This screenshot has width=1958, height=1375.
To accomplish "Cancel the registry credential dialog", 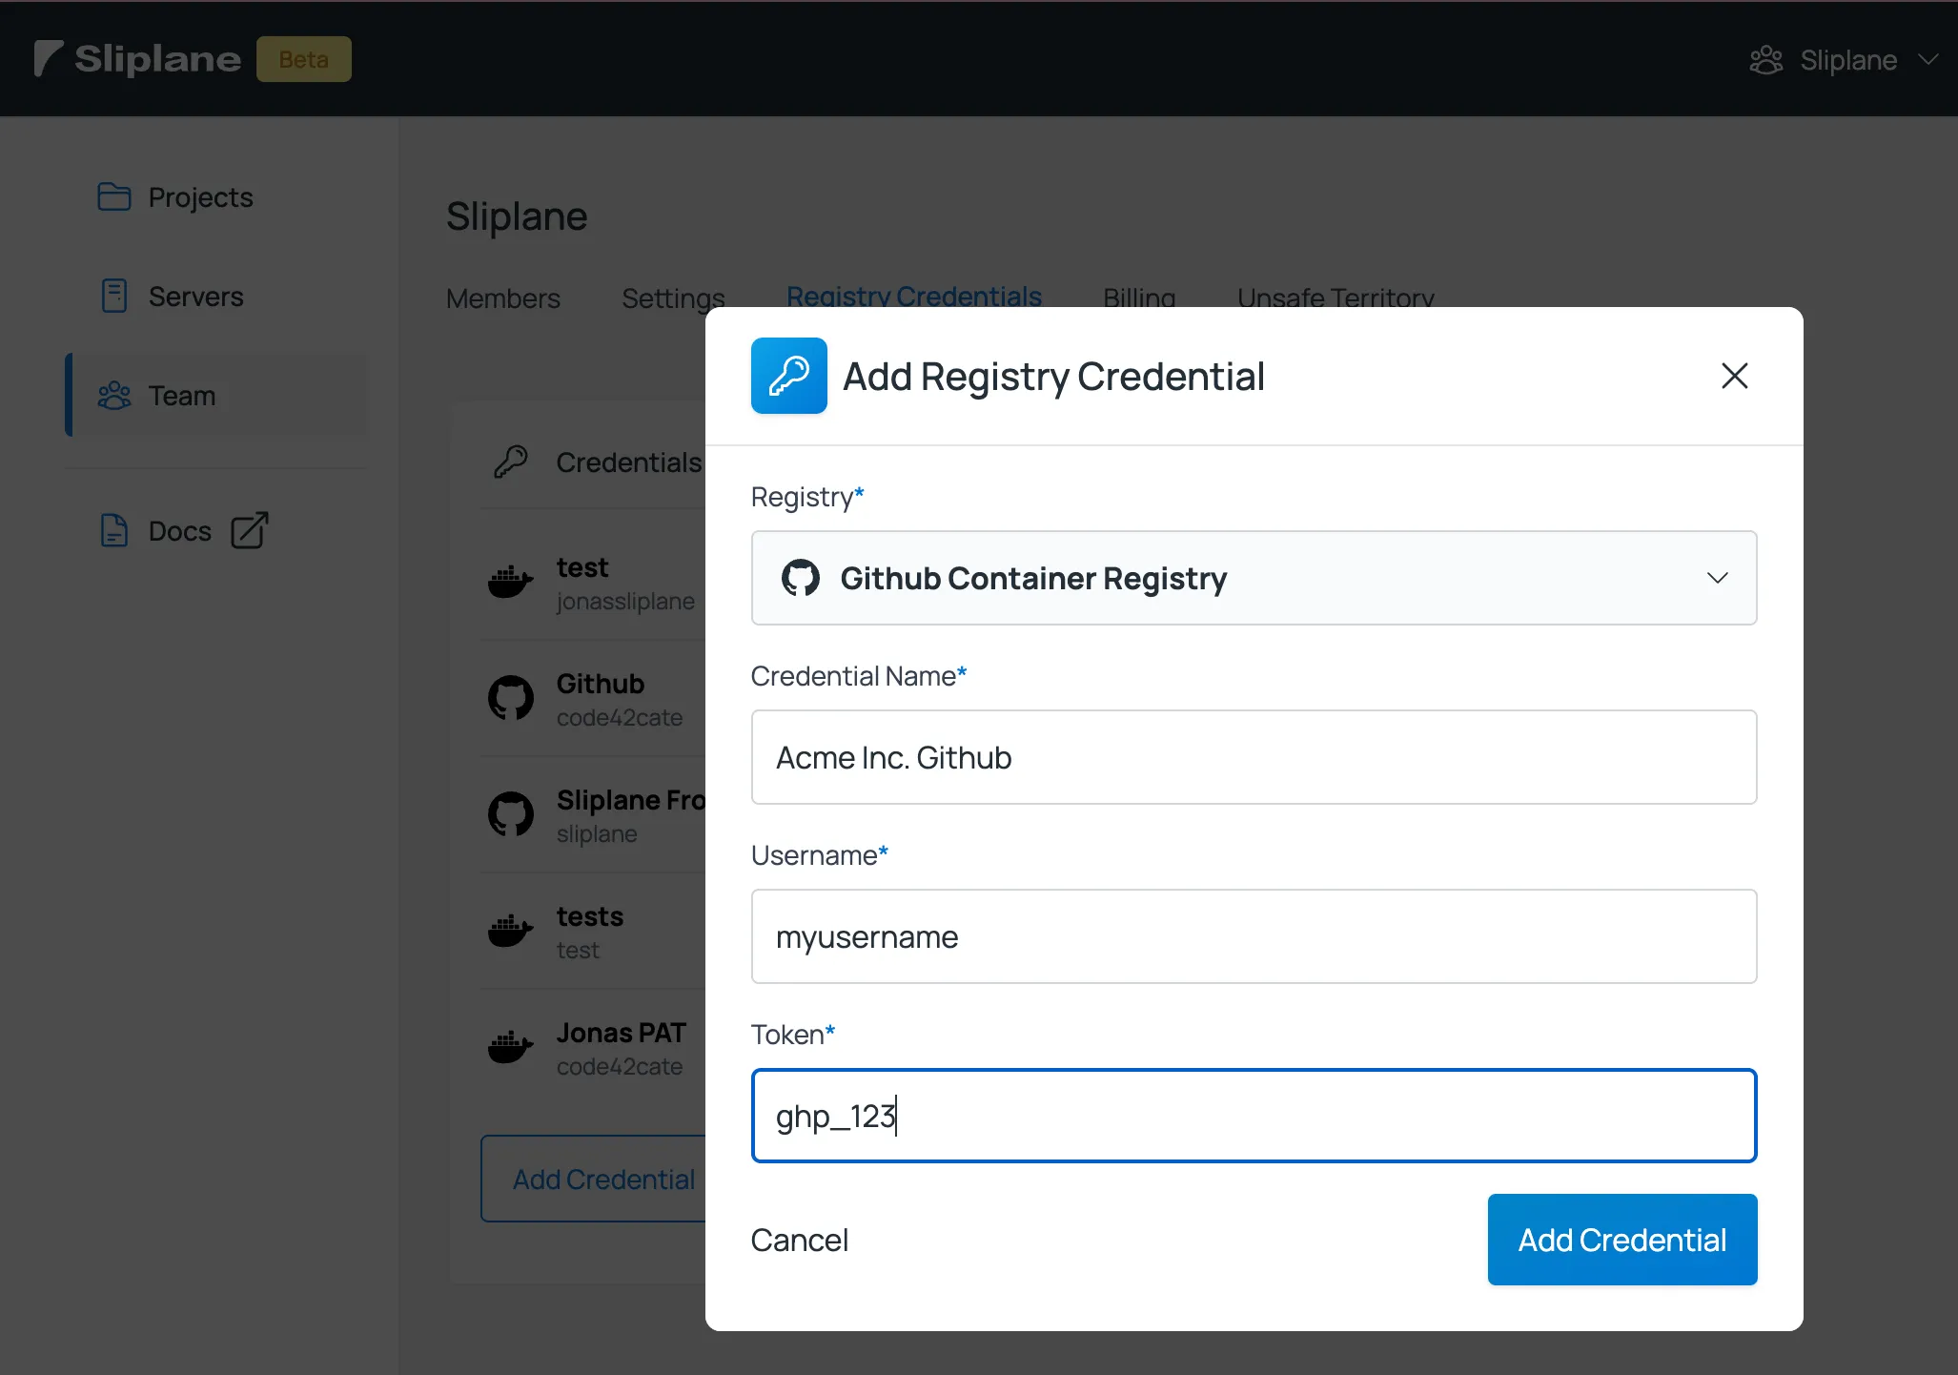I will click(801, 1240).
